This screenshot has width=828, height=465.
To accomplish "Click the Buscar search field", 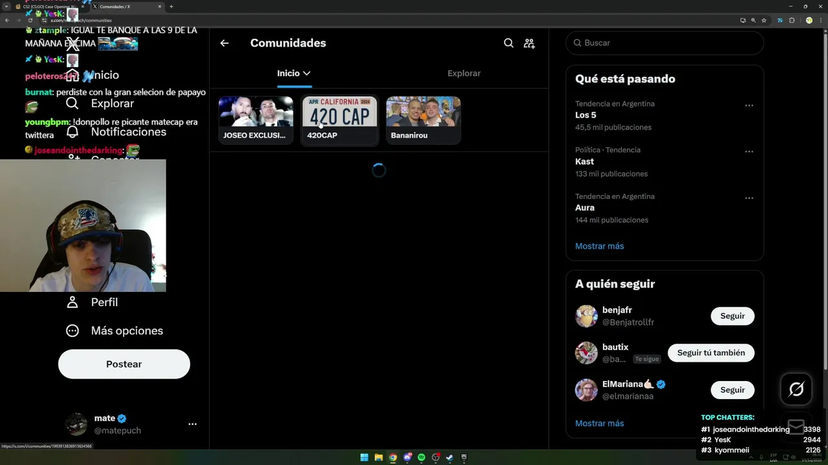I will click(x=665, y=43).
